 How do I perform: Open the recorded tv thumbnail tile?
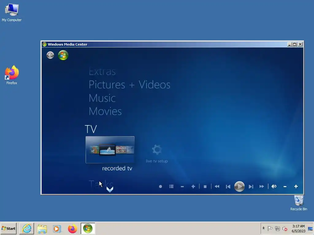[x=110, y=150]
